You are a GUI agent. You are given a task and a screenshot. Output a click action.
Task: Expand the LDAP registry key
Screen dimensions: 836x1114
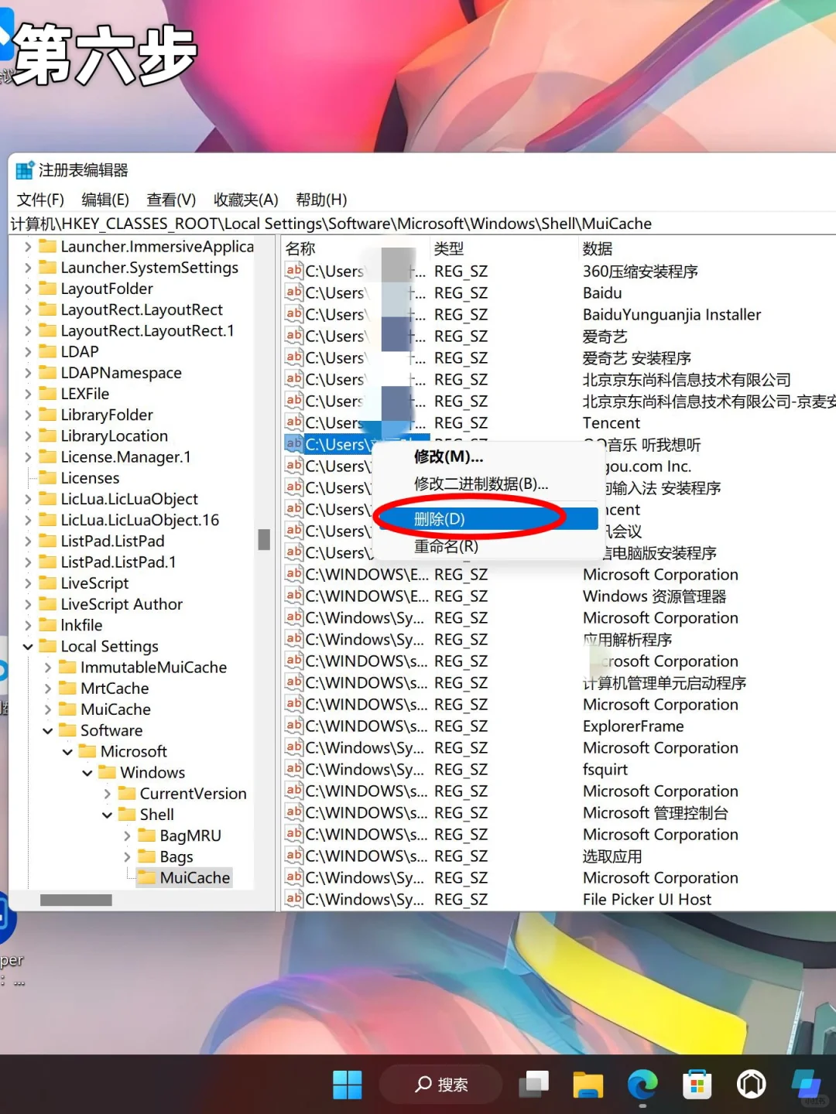tap(29, 351)
